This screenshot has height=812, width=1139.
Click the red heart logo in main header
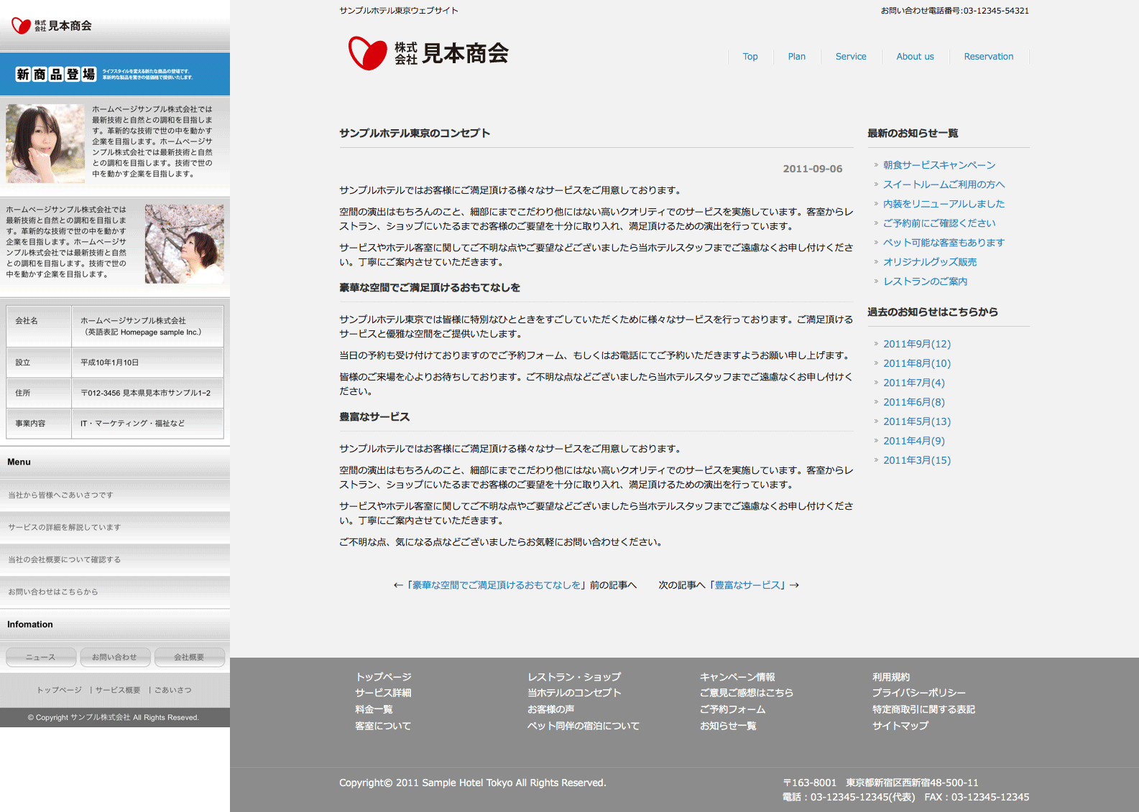click(x=367, y=53)
